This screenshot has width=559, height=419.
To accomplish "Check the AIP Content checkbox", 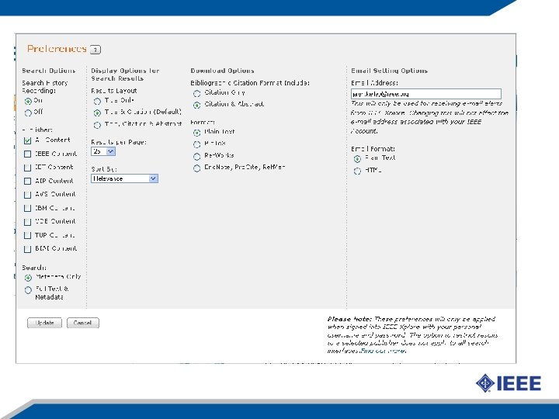I will pos(27,181).
